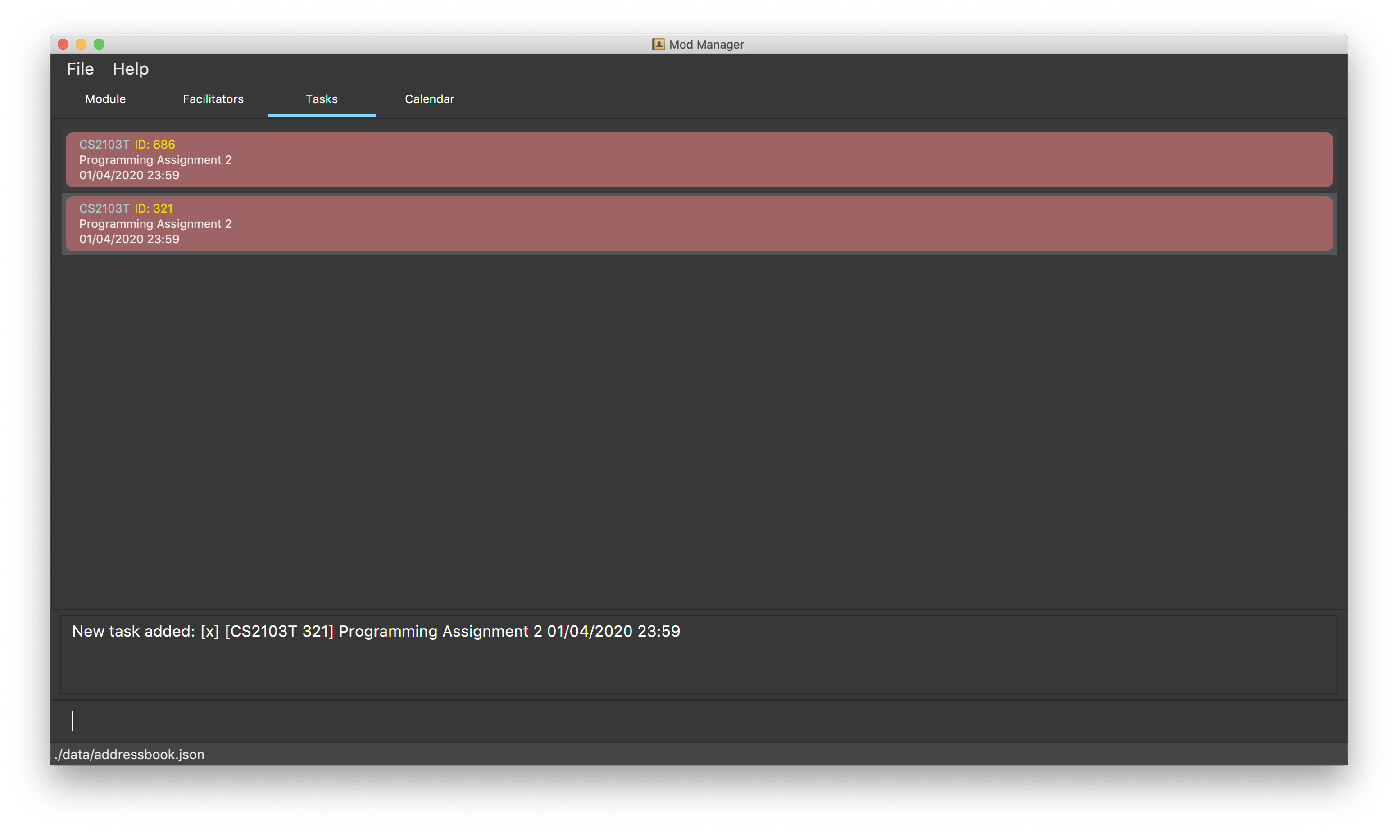Minimize the window with the yellow button

[82, 44]
